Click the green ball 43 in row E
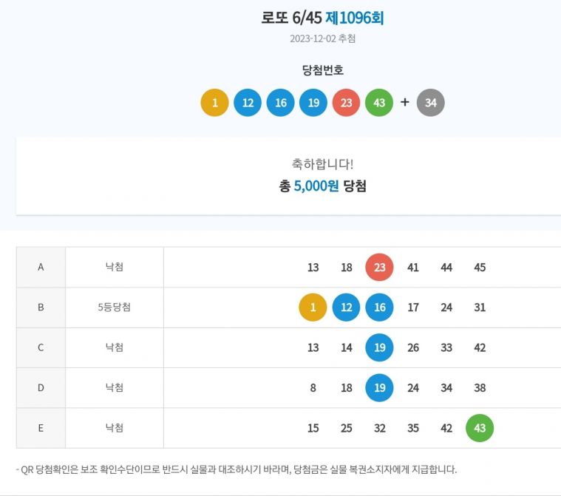Viewport: 561px width, 496px height. tap(480, 428)
